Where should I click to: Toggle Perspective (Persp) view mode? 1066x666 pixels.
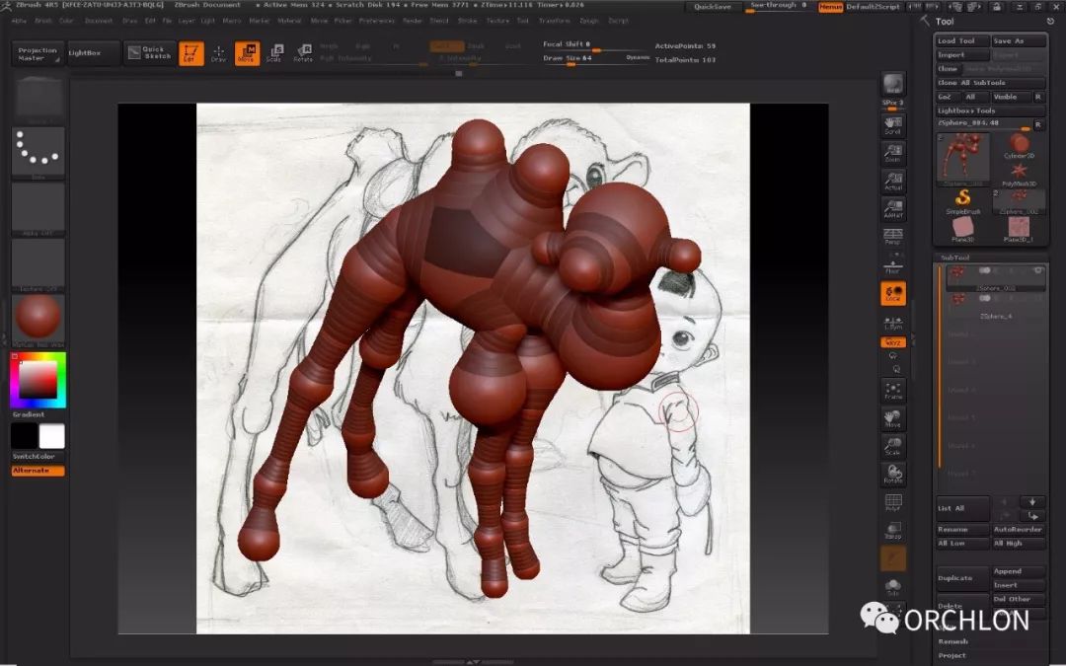(892, 236)
